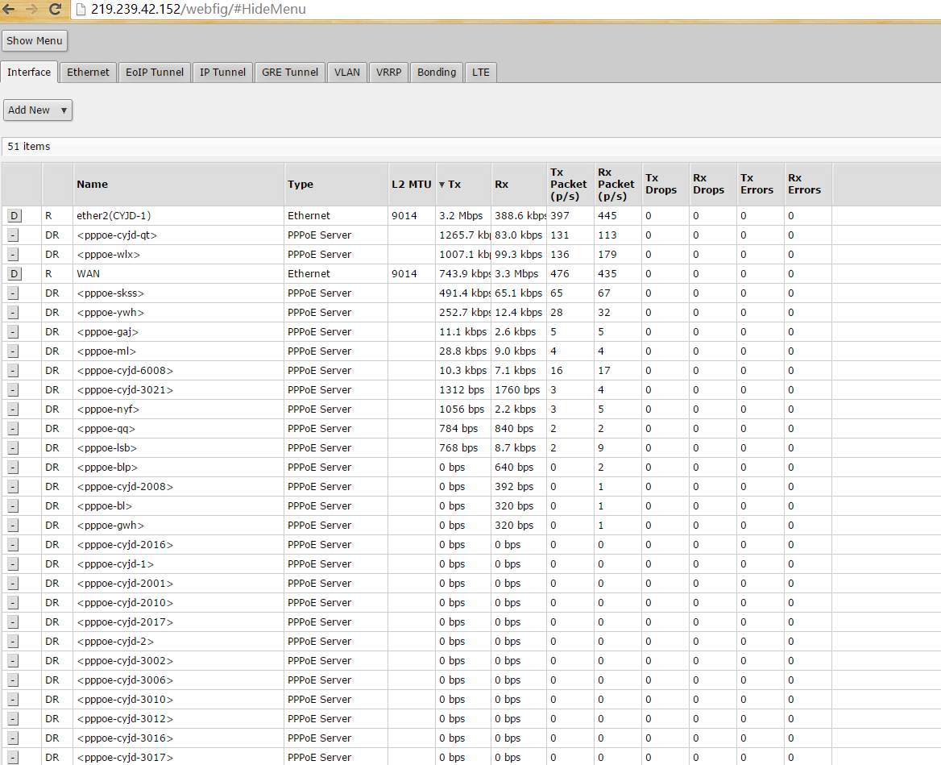
Task: Remove pppoe-cyjd-qt using its minus button
Action: (13, 235)
